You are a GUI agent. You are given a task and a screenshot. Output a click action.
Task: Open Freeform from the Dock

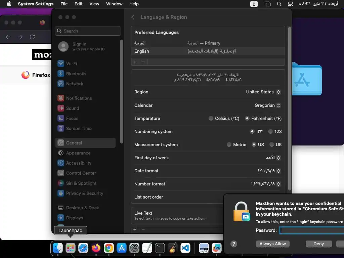(217, 248)
